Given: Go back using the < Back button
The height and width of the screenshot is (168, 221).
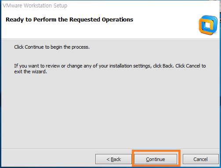Looking at the screenshot, I should tap(113, 159).
